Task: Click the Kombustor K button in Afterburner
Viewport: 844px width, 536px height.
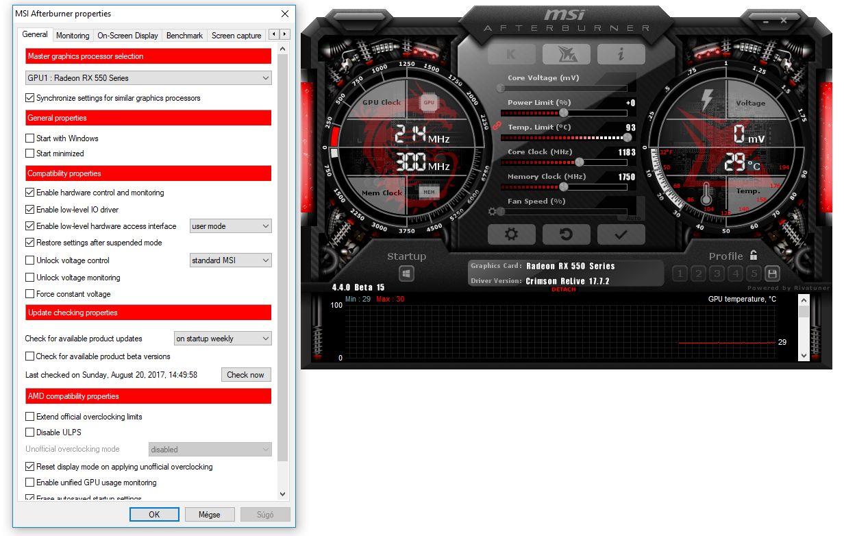Action: tap(511, 54)
